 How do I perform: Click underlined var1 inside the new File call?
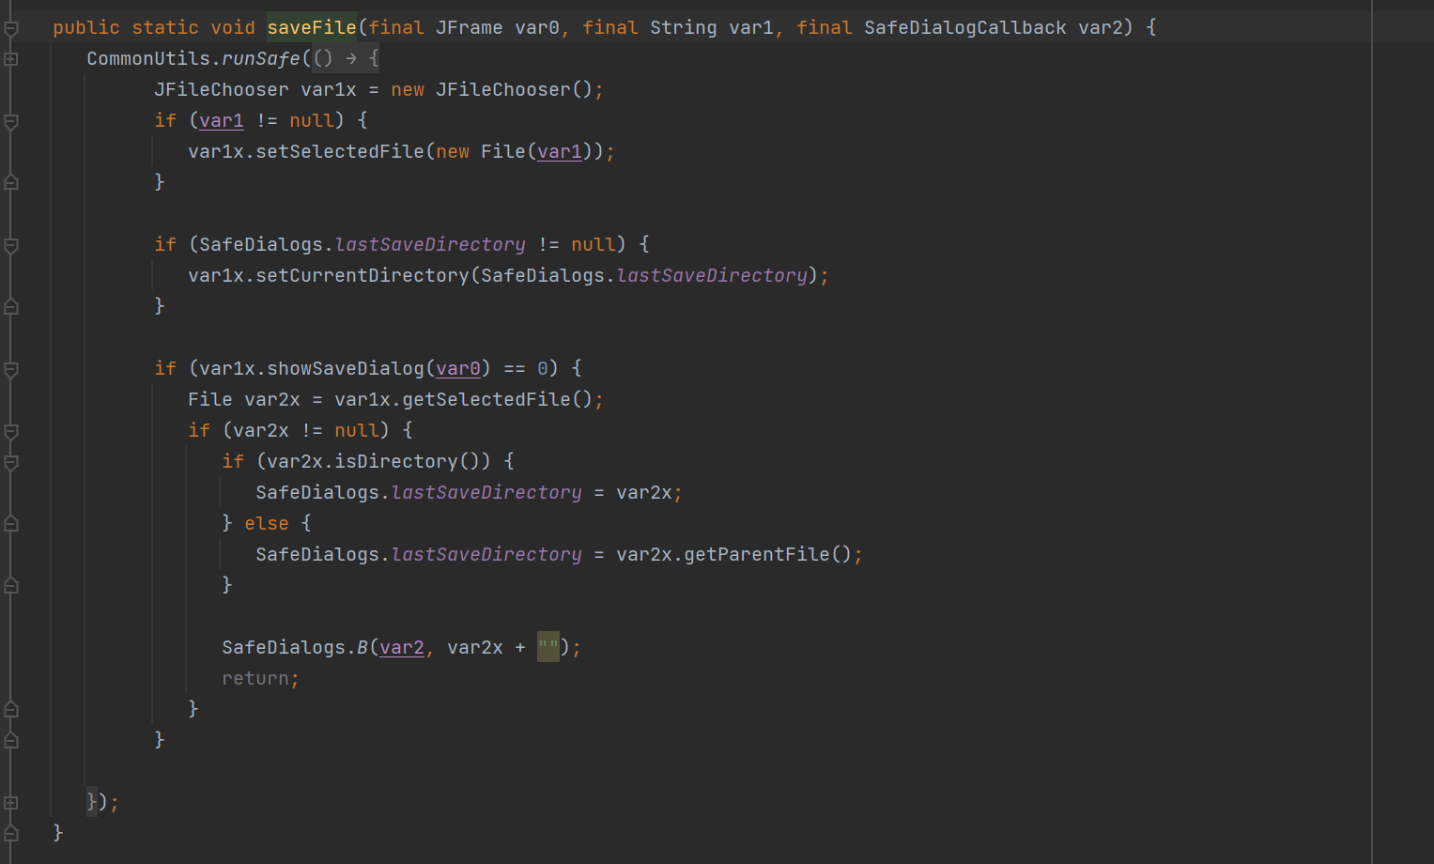[x=559, y=152]
